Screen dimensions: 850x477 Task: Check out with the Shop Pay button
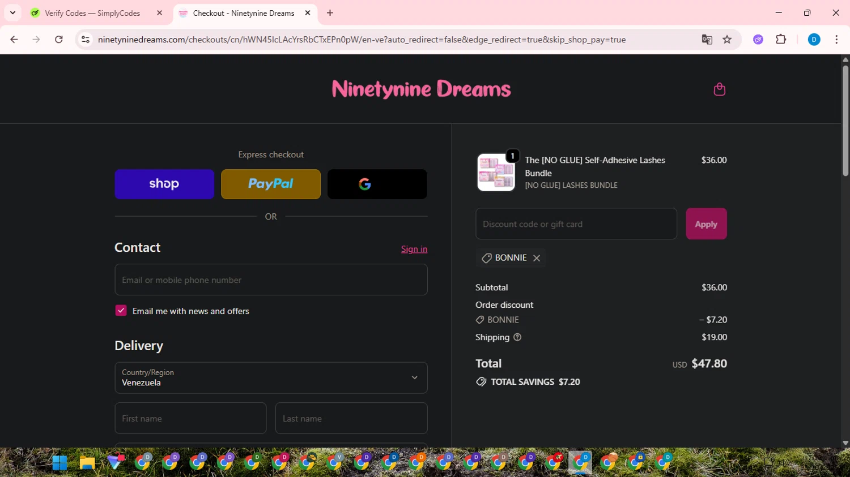164,184
